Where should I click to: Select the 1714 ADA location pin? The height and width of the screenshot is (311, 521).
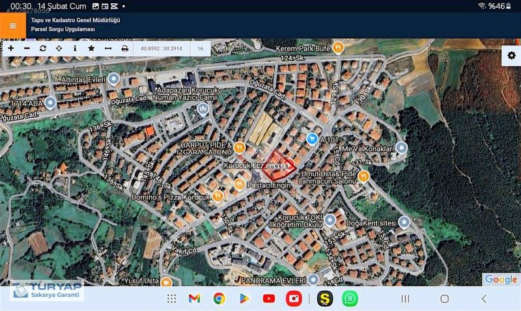click(50, 103)
